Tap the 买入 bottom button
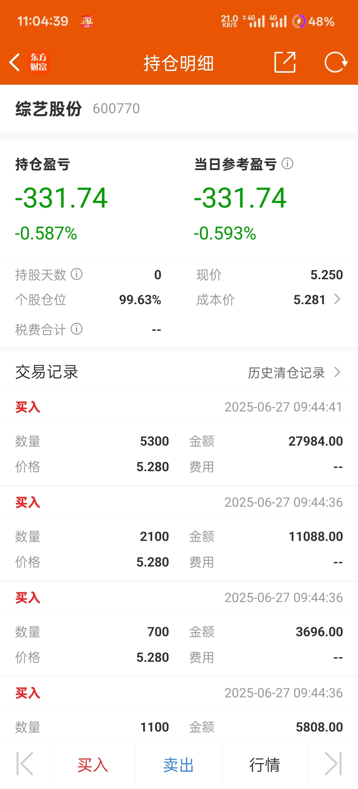Screen dimensions: 358x789 pos(93,765)
